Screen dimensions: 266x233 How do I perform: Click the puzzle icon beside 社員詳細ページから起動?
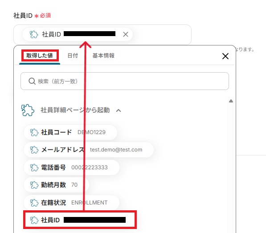tap(28, 110)
